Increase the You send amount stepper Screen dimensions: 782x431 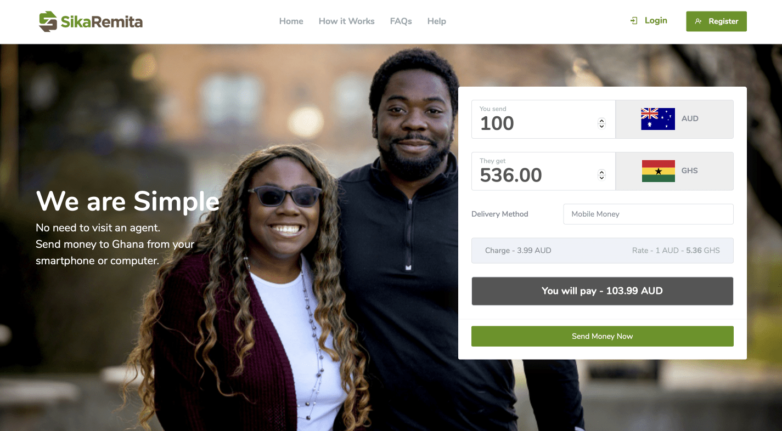pyautogui.click(x=601, y=121)
